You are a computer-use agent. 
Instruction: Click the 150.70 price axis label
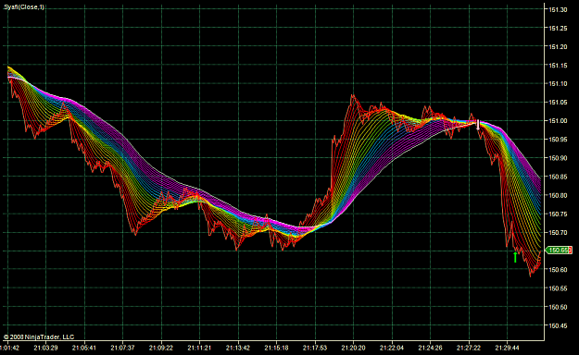point(558,233)
